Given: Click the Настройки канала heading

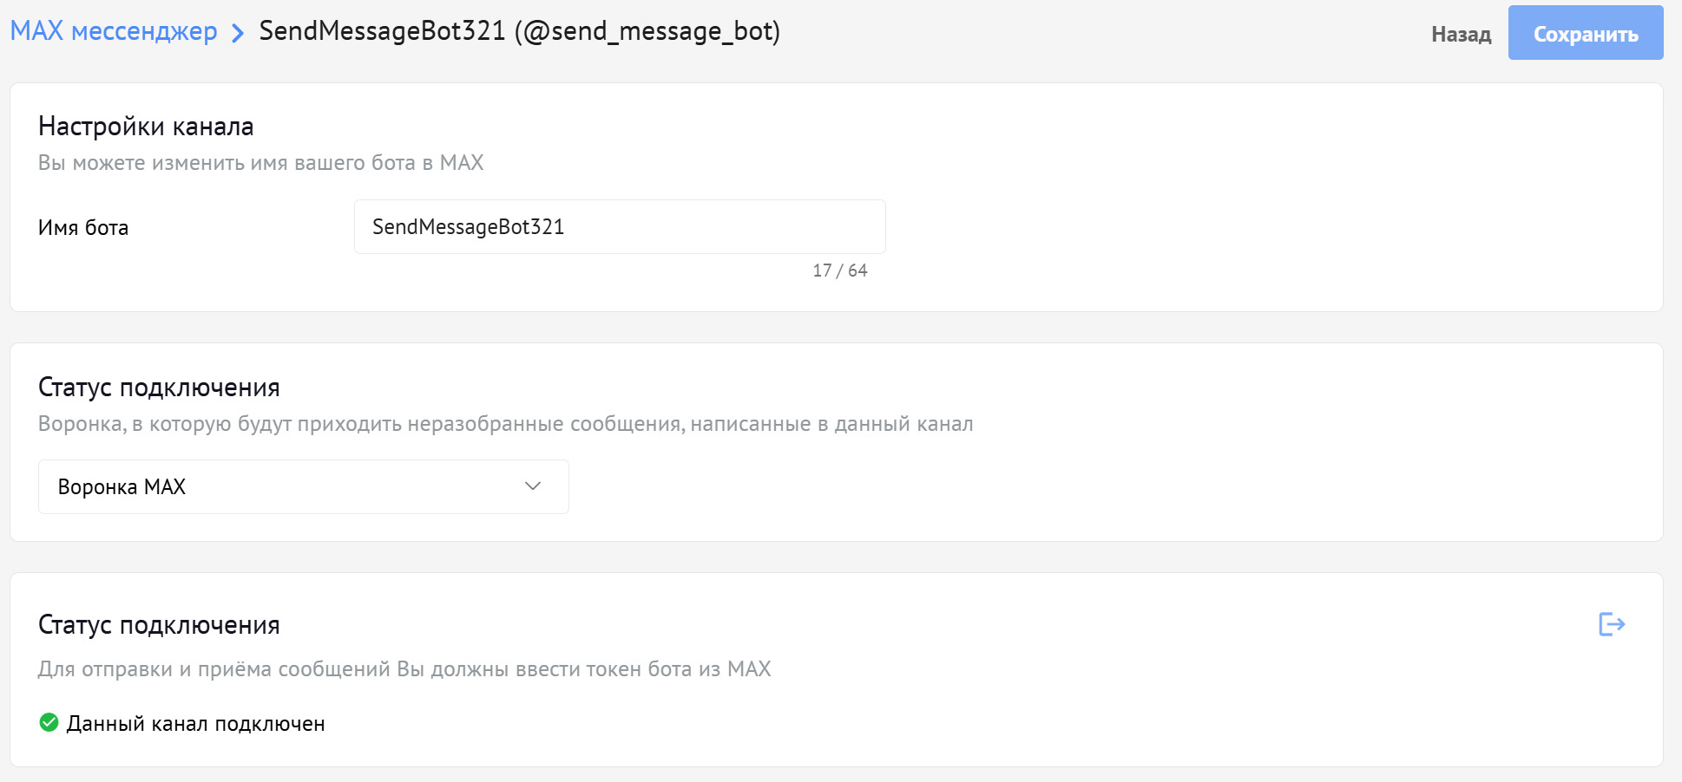Looking at the screenshot, I should (146, 127).
